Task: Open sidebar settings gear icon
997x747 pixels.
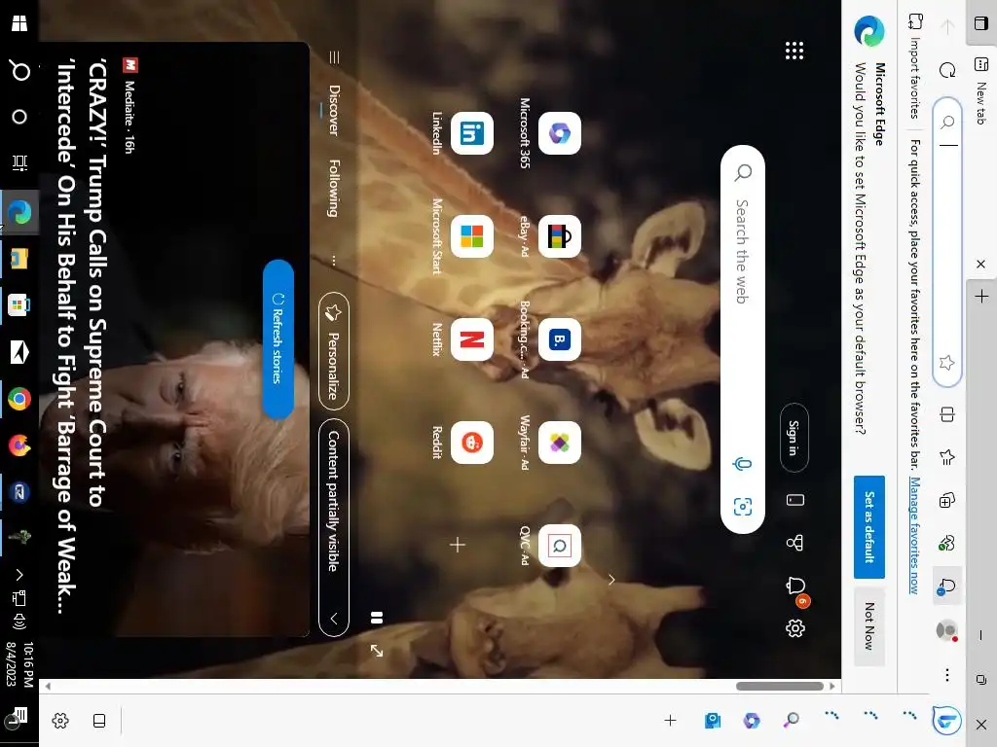Action: point(60,721)
